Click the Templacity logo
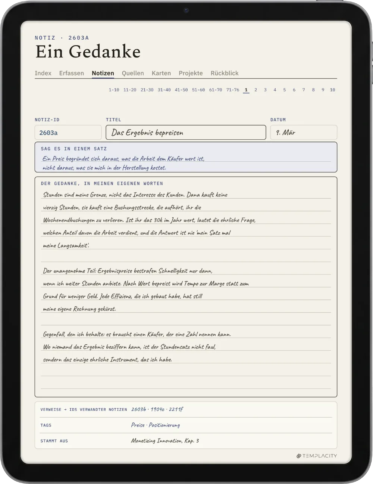Viewport: 373px width, 484px height. coord(317,456)
